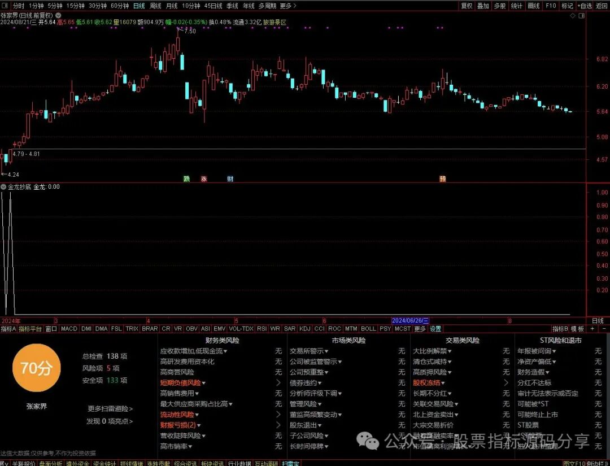This screenshot has height=466, width=610.
Task: Open 更多 indicators in indicator bar
Action: [420, 329]
